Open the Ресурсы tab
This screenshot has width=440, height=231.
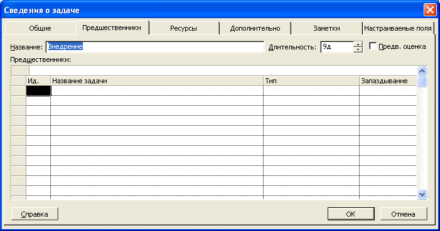(183, 28)
